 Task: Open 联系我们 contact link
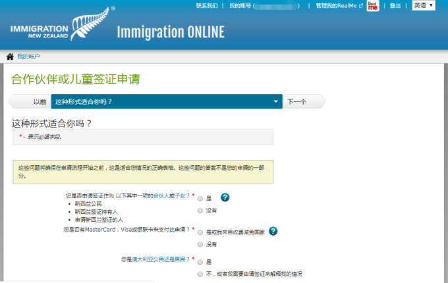coord(207,5)
